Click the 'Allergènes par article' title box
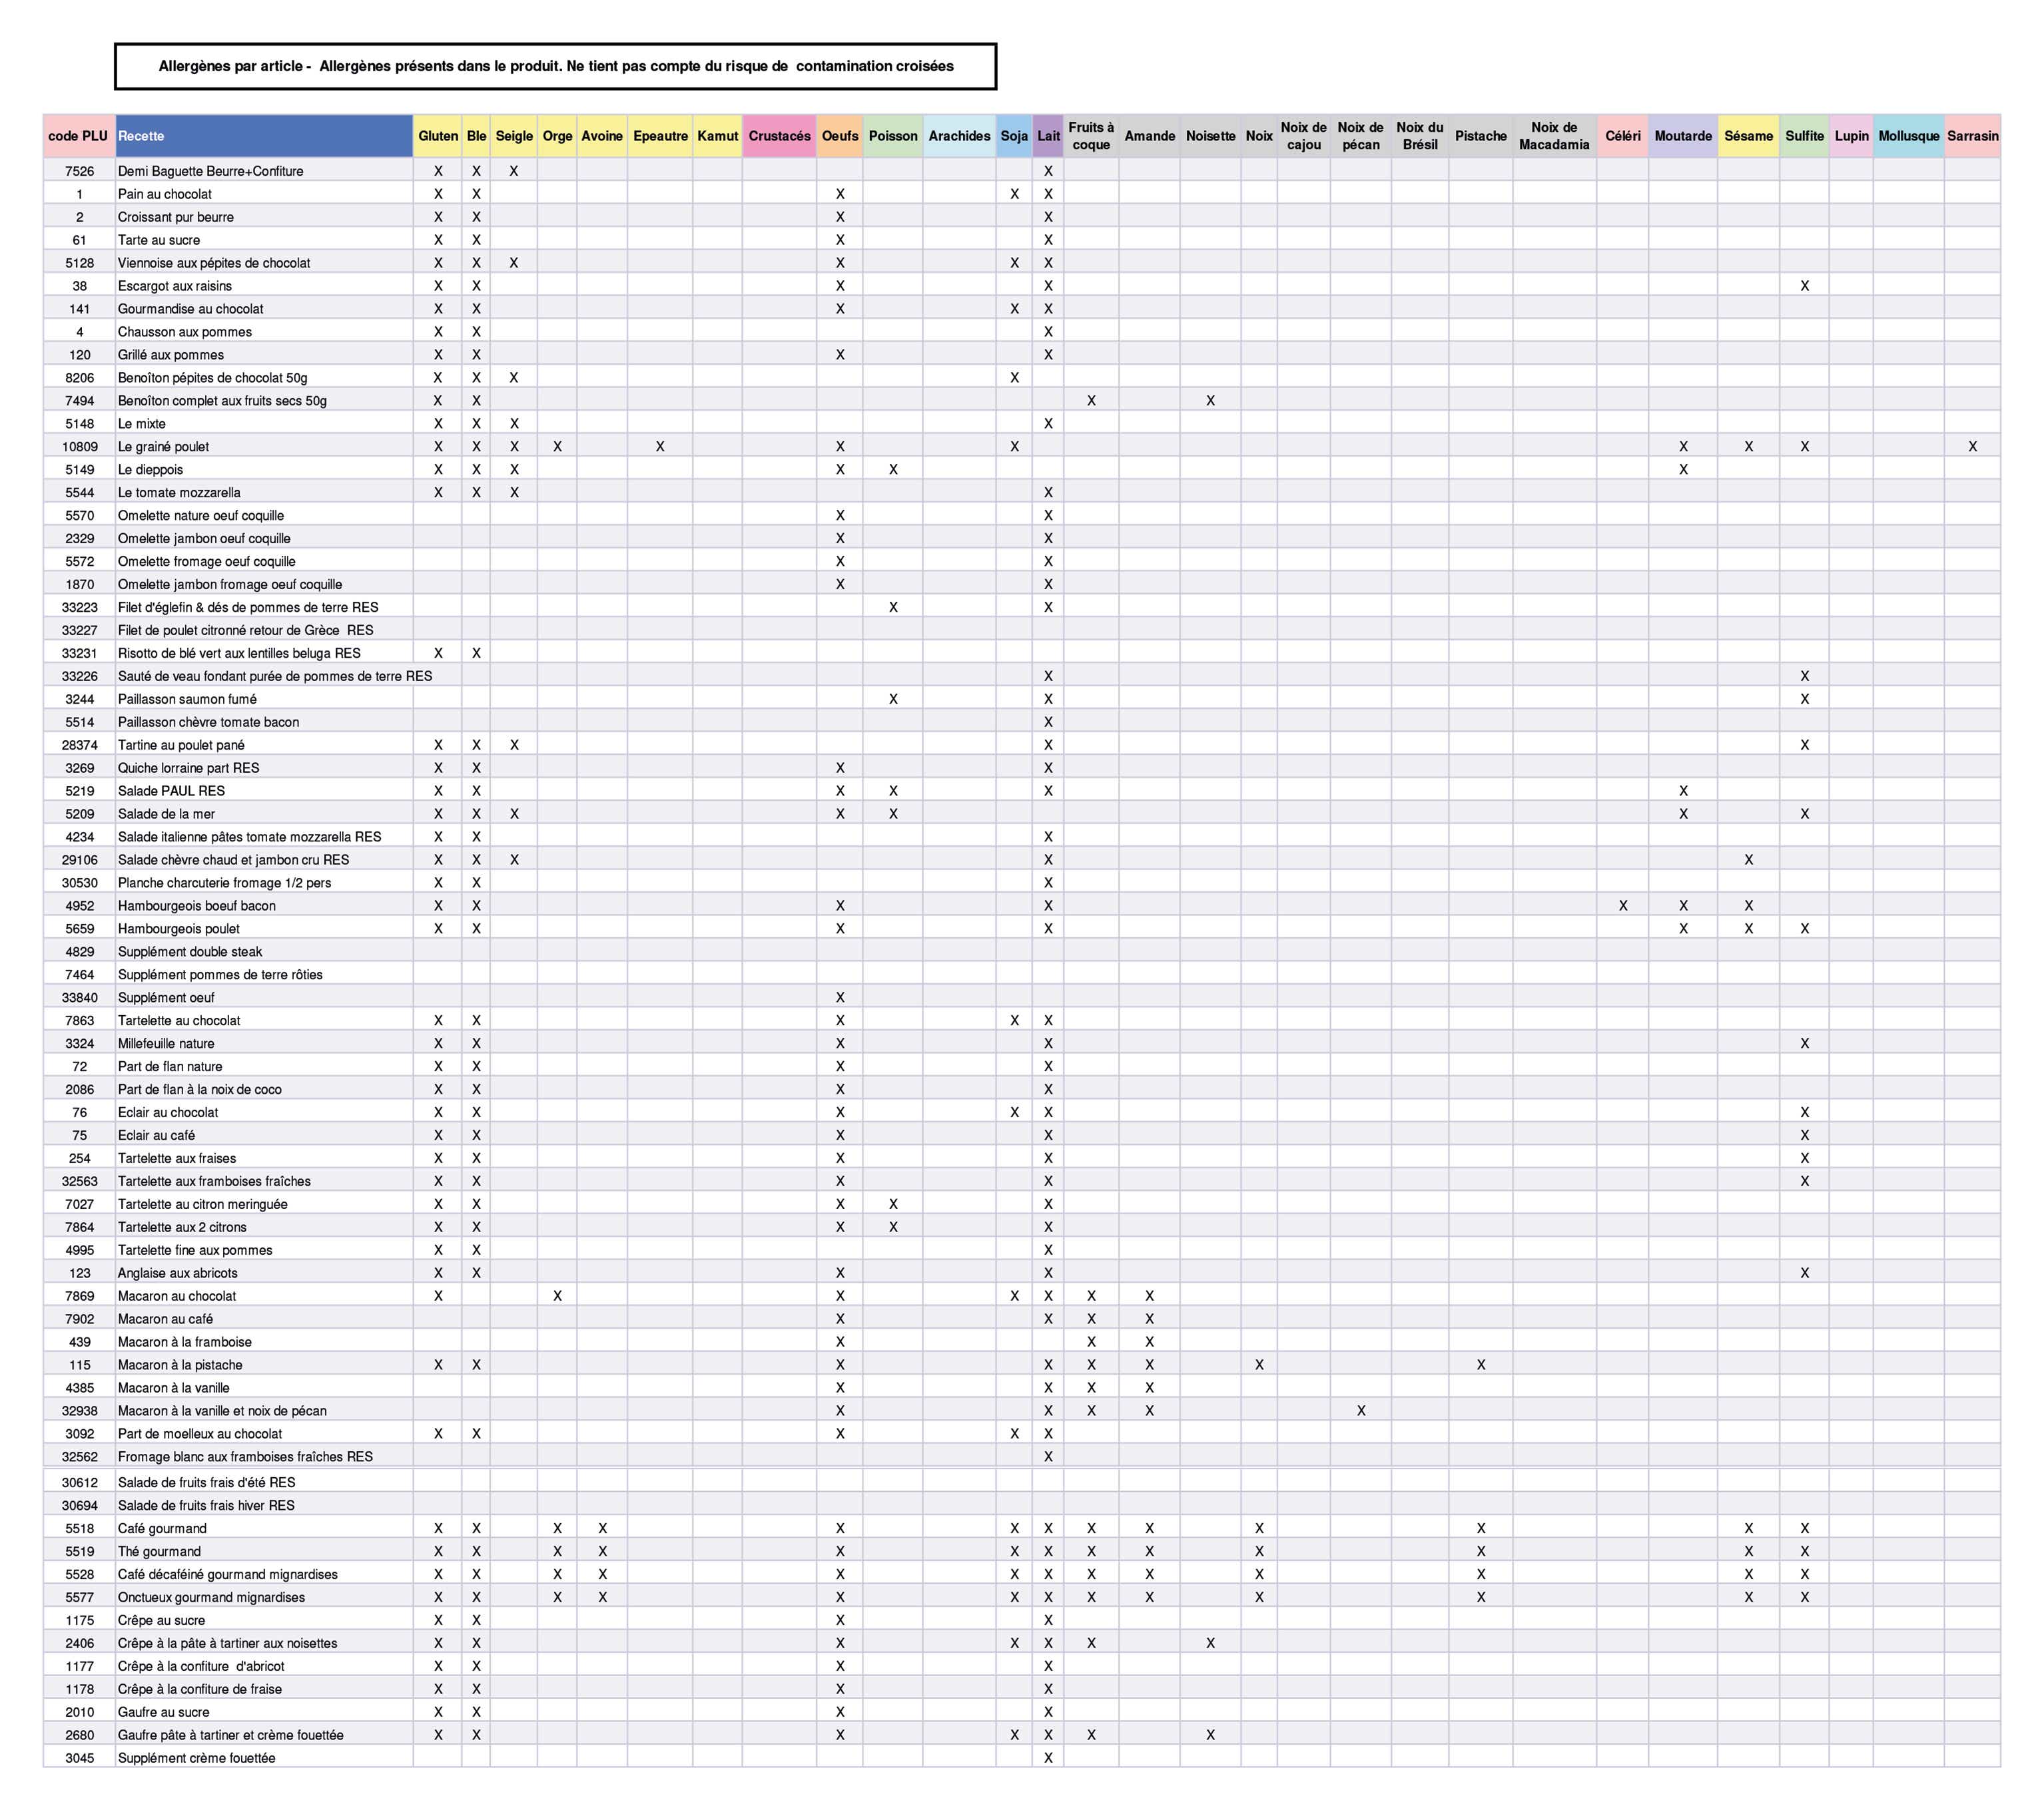2044x1810 pixels. coord(556,66)
